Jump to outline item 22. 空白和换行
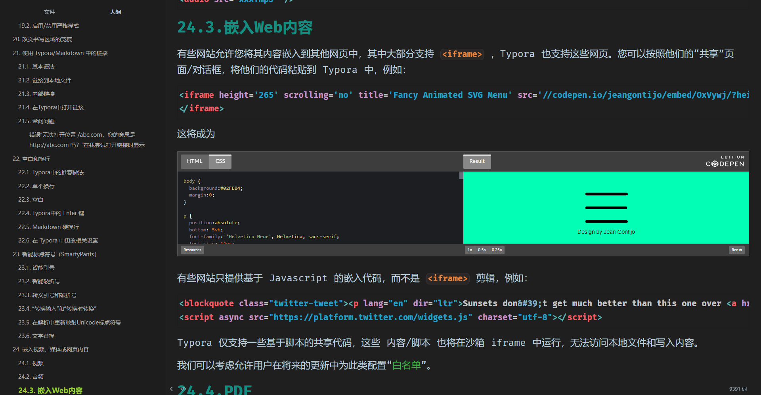The image size is (761, 395). click(31, 159)
